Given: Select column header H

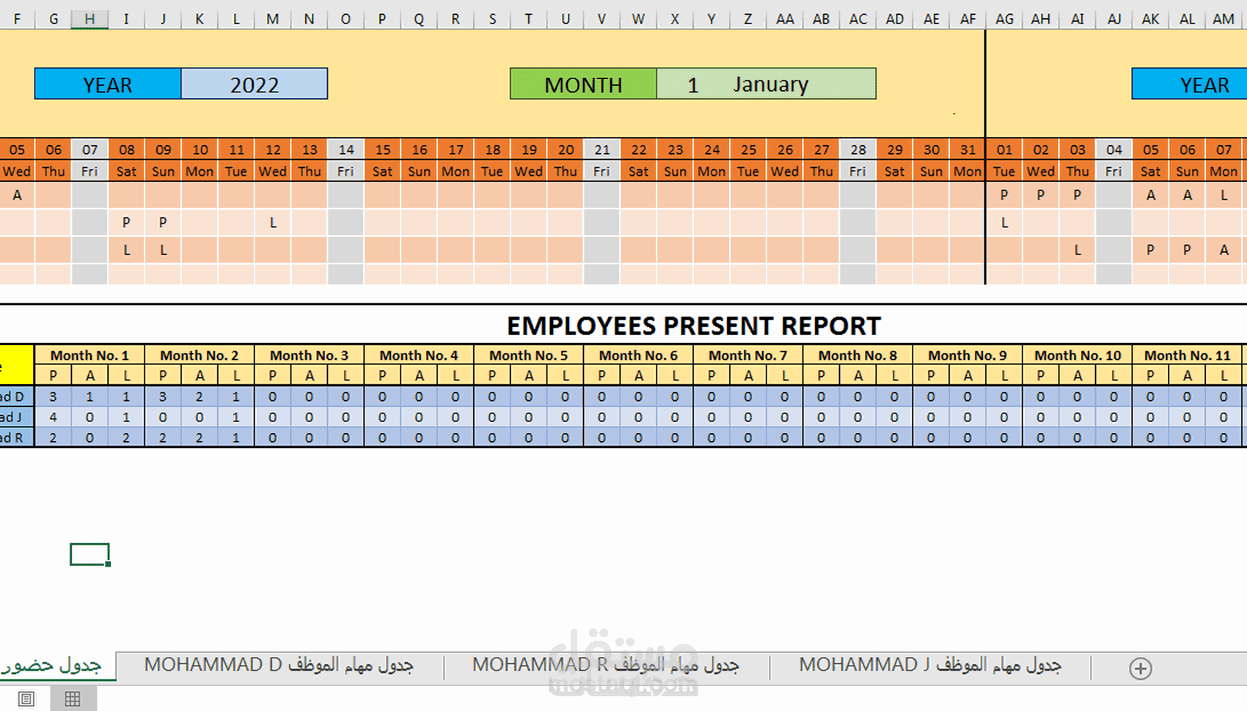Looking at the screenshot, I should pos(89,18).
